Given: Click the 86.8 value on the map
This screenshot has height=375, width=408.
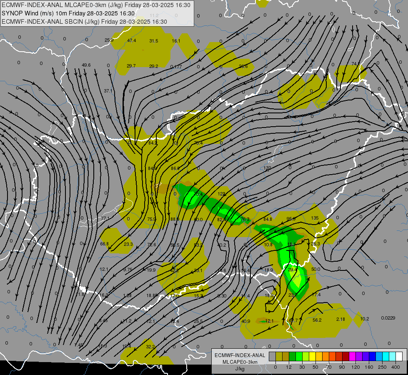Looking at the screenshot, I should [175, 168].
